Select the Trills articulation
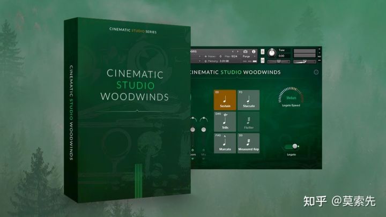Image resolution: width=386 pixels, height=217 pixels. click(225, 122)
